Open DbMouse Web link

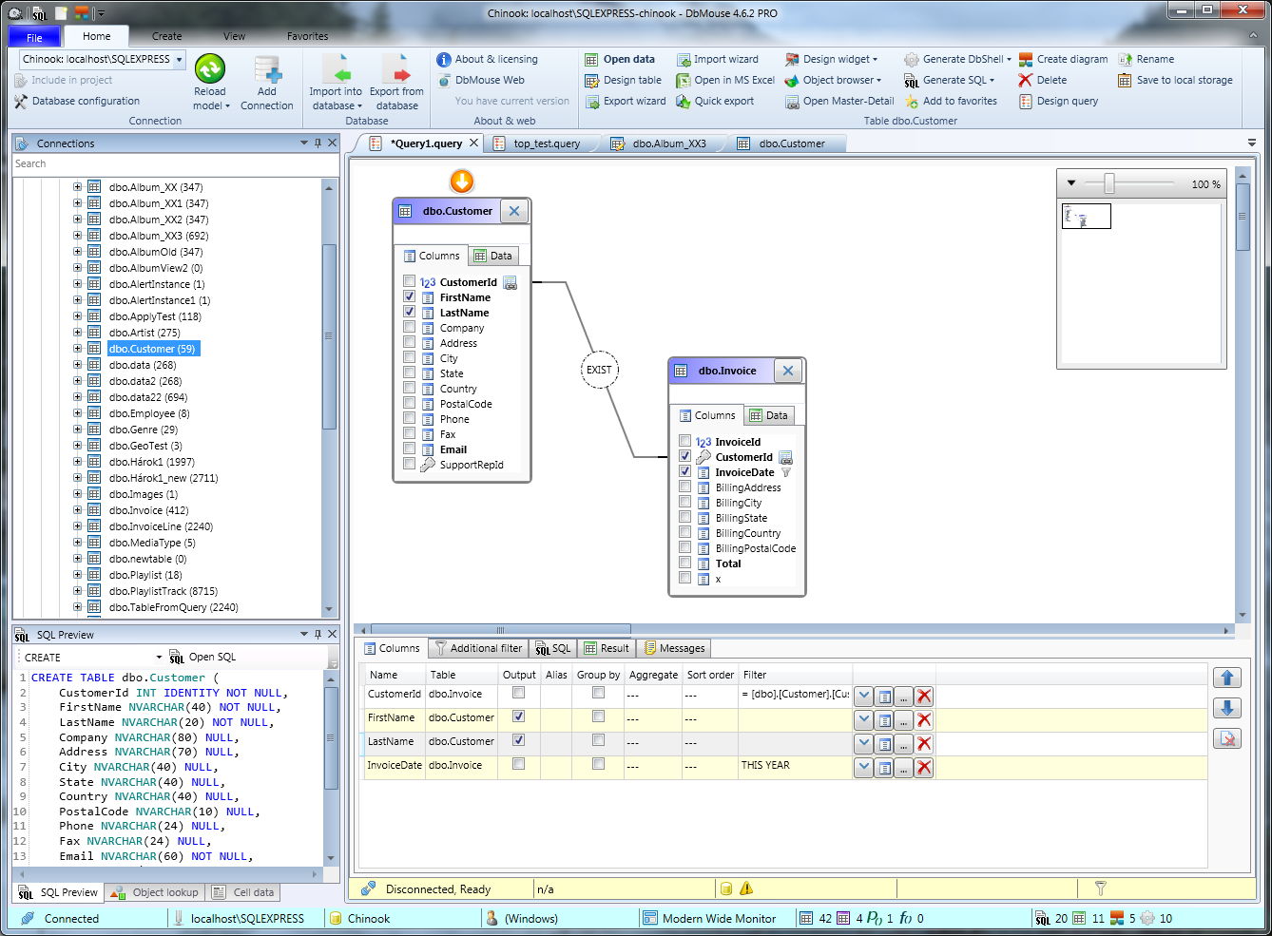(x=480, y=80)
